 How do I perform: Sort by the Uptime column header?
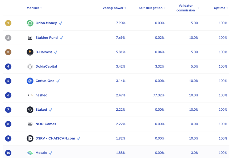pos(221,8)
